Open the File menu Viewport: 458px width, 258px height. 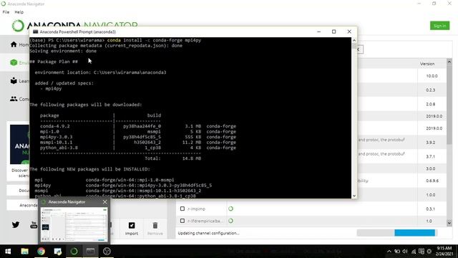point(6,12)
